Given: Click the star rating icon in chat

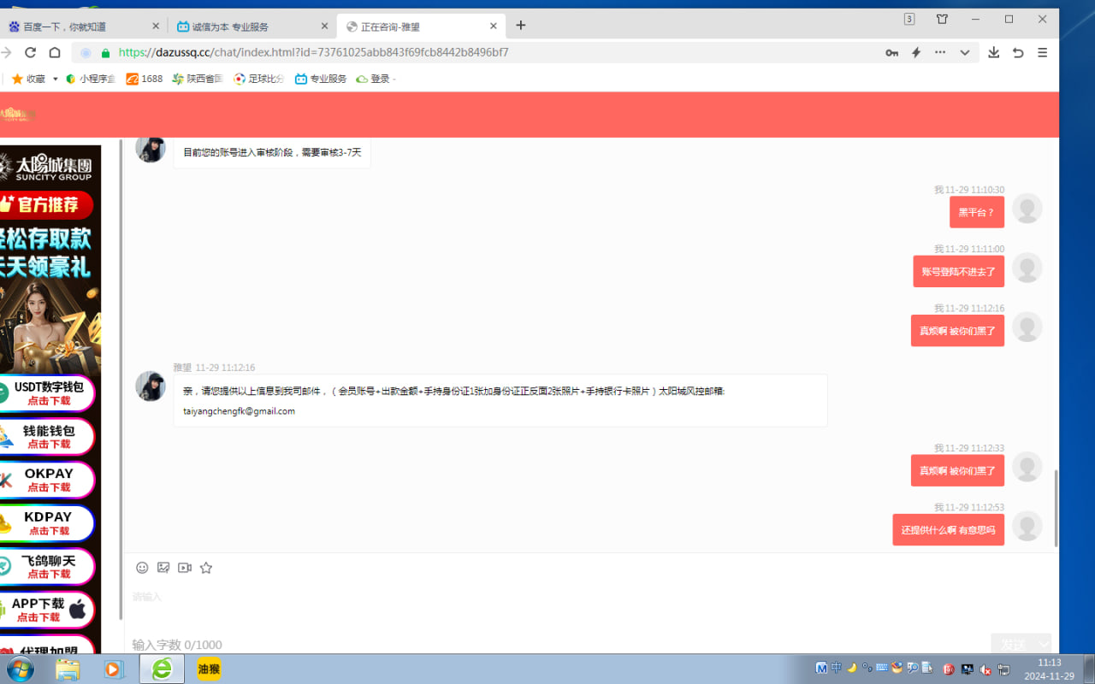Looking at the screenshot, I should [206, 568].
